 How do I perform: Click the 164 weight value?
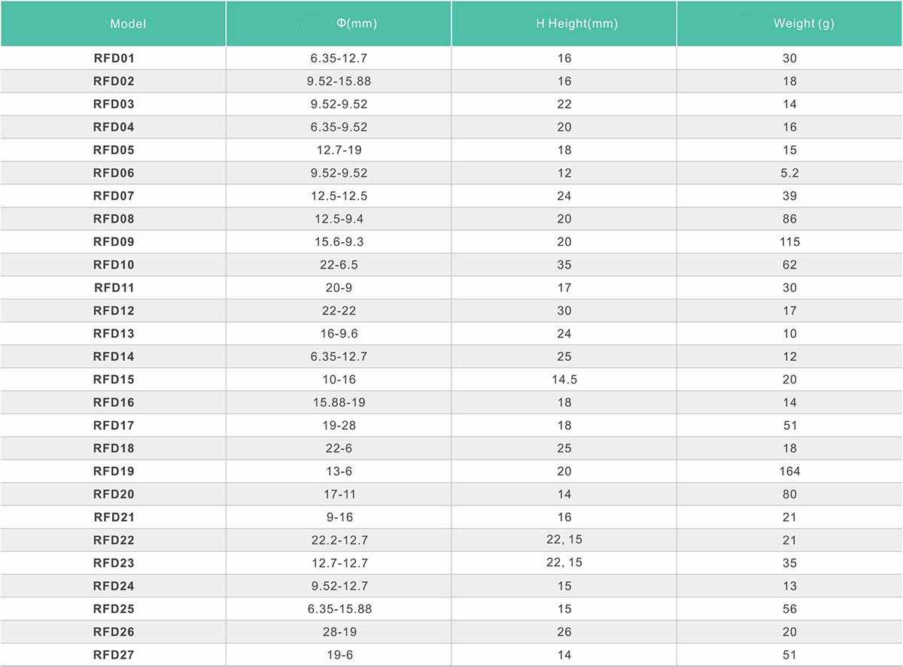[x=790, y=471]
